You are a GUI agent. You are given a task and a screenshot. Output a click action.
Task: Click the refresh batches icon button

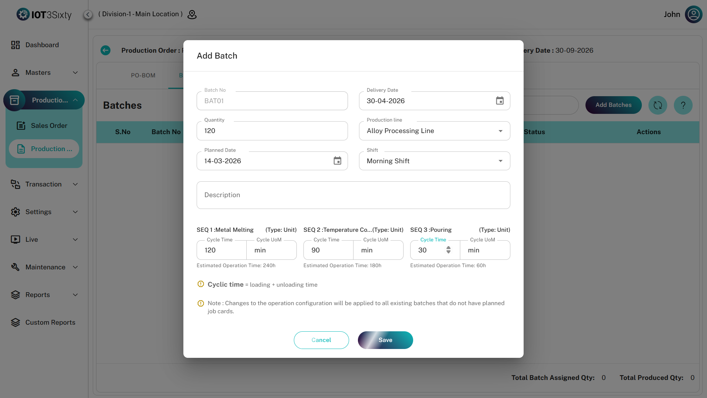point(658,105)
